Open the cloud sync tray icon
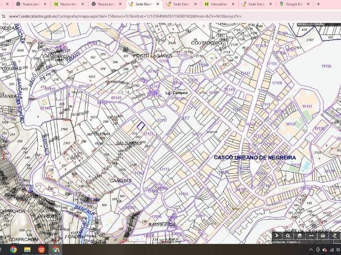 [325, 250]
